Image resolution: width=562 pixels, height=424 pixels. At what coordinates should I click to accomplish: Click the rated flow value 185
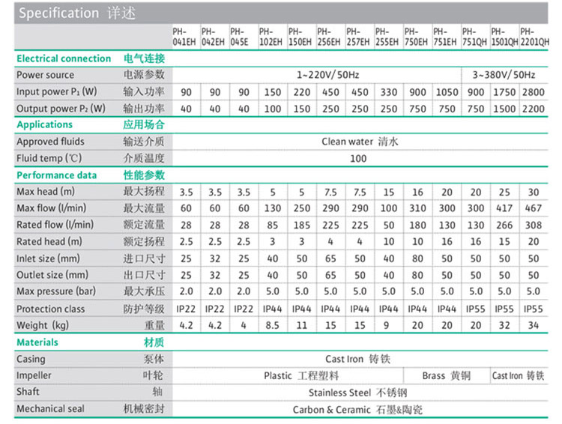click(x=302, y=225)
